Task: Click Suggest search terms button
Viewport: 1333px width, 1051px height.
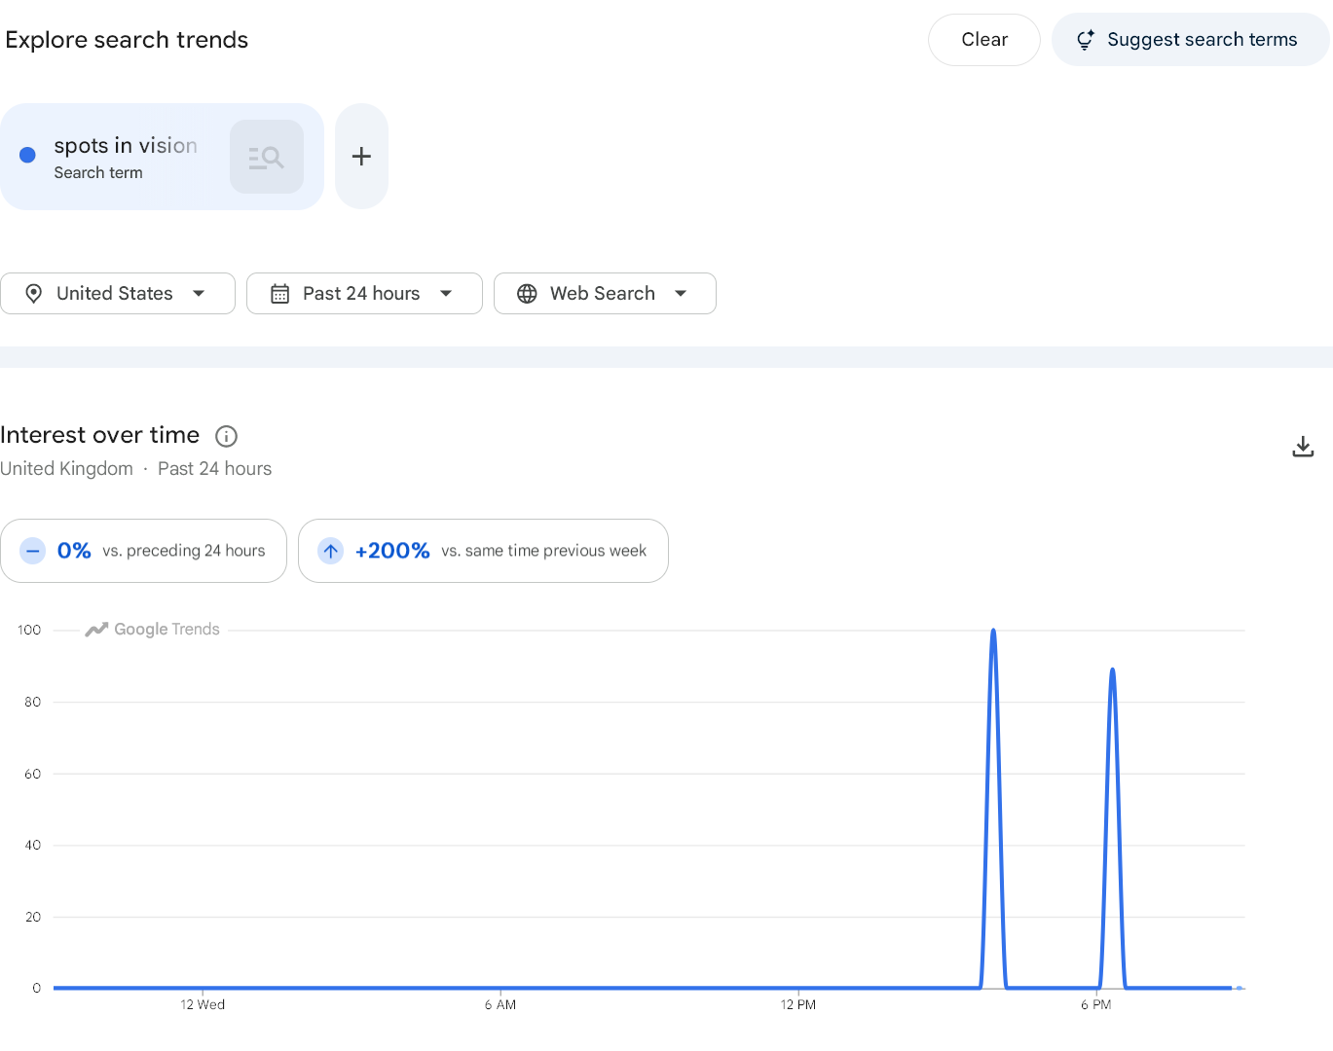Action: pyautogui.click(x=1190, y=40)
